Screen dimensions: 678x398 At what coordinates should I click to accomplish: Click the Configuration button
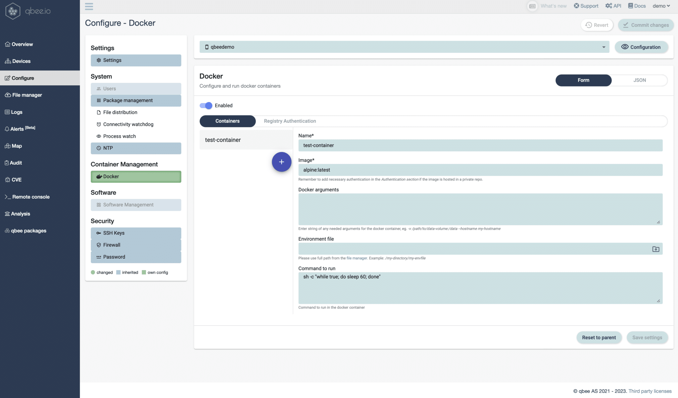(641, 47)
